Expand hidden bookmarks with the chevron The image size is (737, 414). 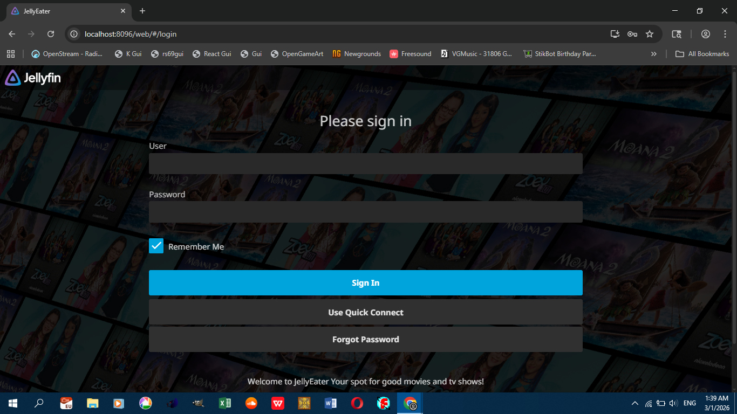pos(653,53)
